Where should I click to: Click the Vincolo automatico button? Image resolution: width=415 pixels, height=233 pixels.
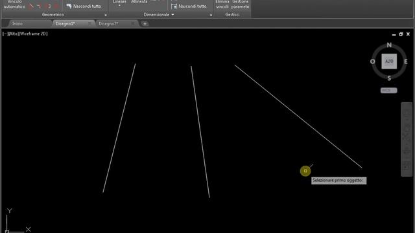[14, 5]
